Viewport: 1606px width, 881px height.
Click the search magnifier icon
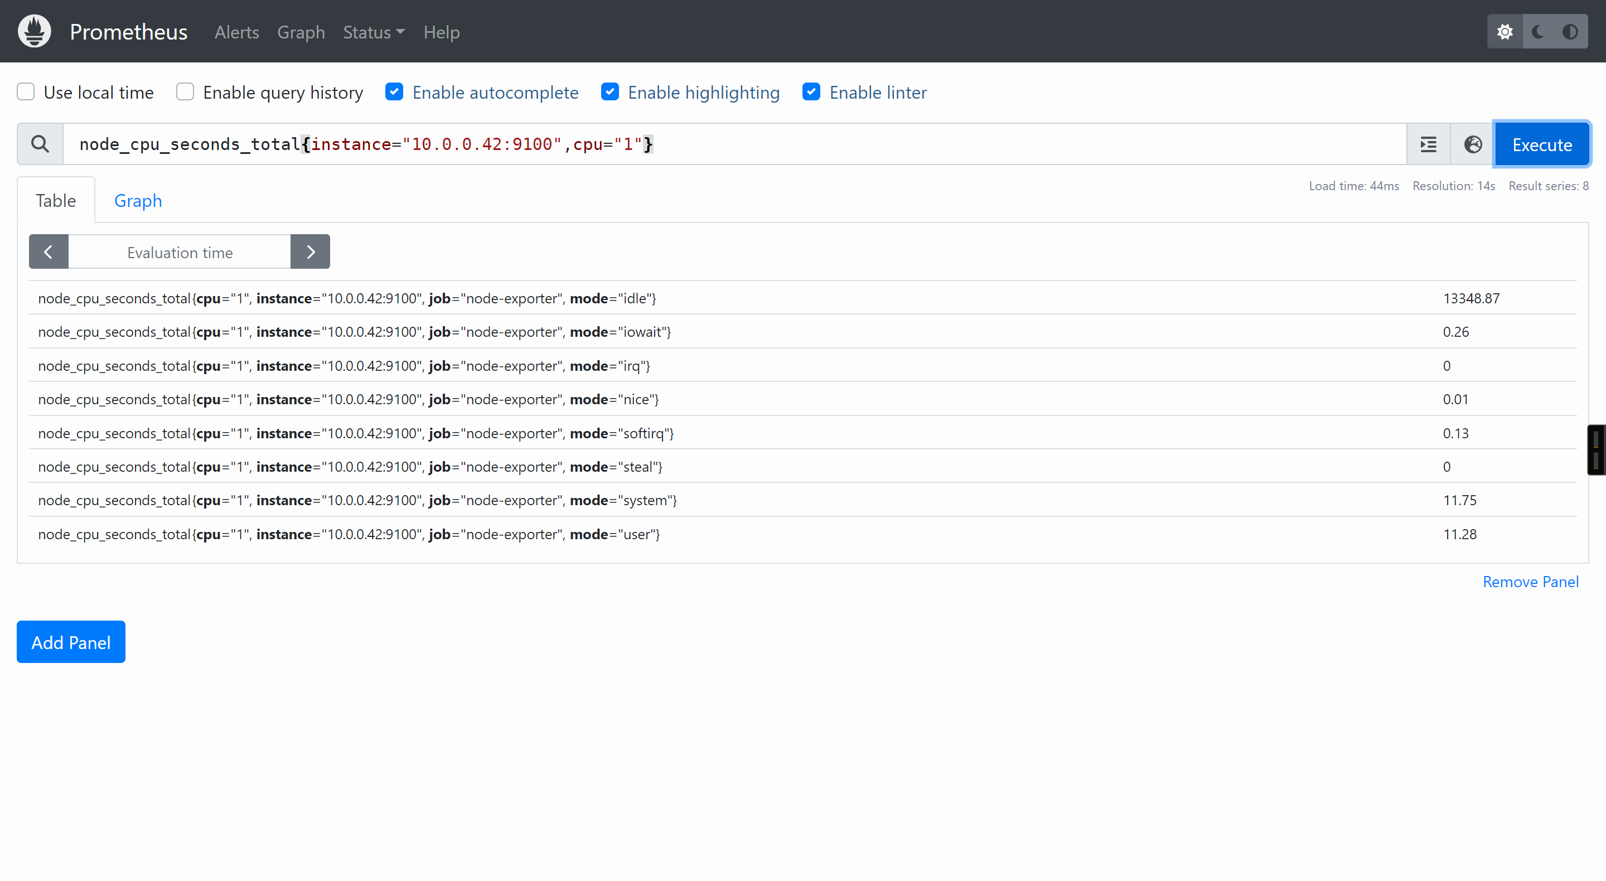40,144
